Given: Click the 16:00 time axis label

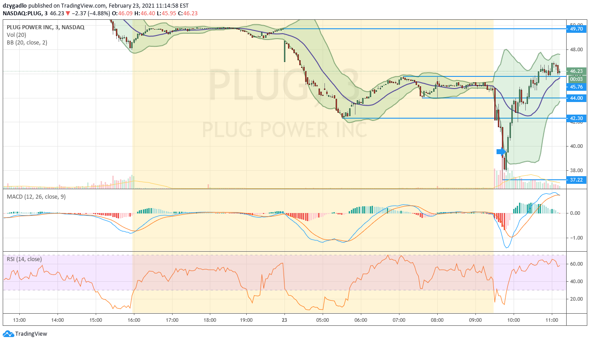Looking at the screenshot, I should (134, 320).
